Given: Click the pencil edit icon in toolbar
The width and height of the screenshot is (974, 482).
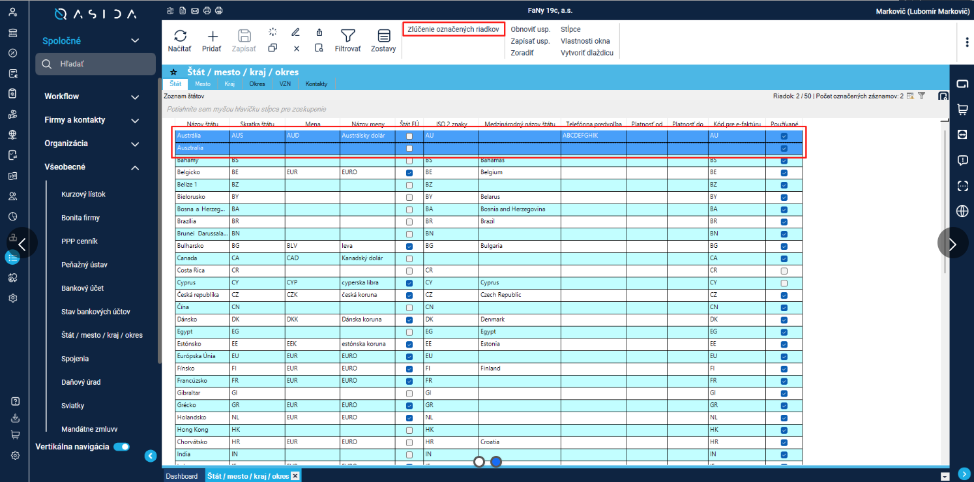Looking at the screenshot, I should pyautogui.click(x=295, y=31).
